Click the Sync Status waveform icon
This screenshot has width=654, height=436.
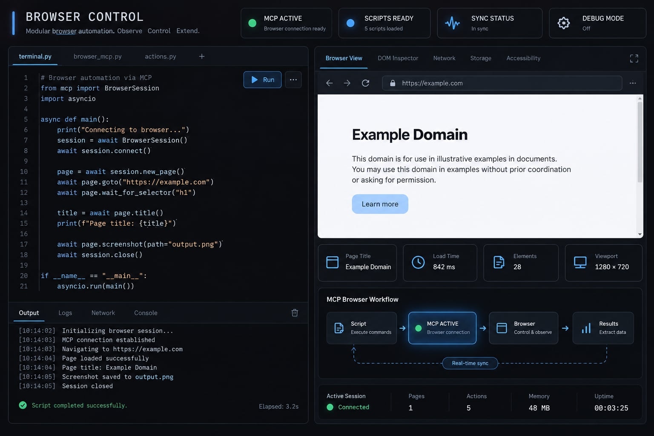point(452,23)
